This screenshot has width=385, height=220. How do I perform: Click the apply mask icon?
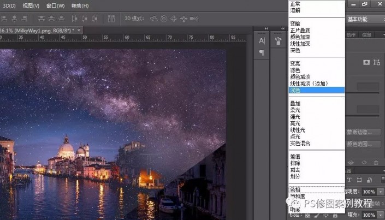pyautogui.click(x=351, y=163)
